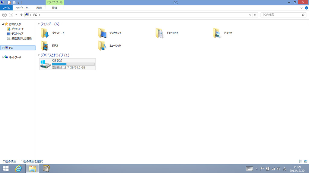Refresh the current location

pos(255,15)
